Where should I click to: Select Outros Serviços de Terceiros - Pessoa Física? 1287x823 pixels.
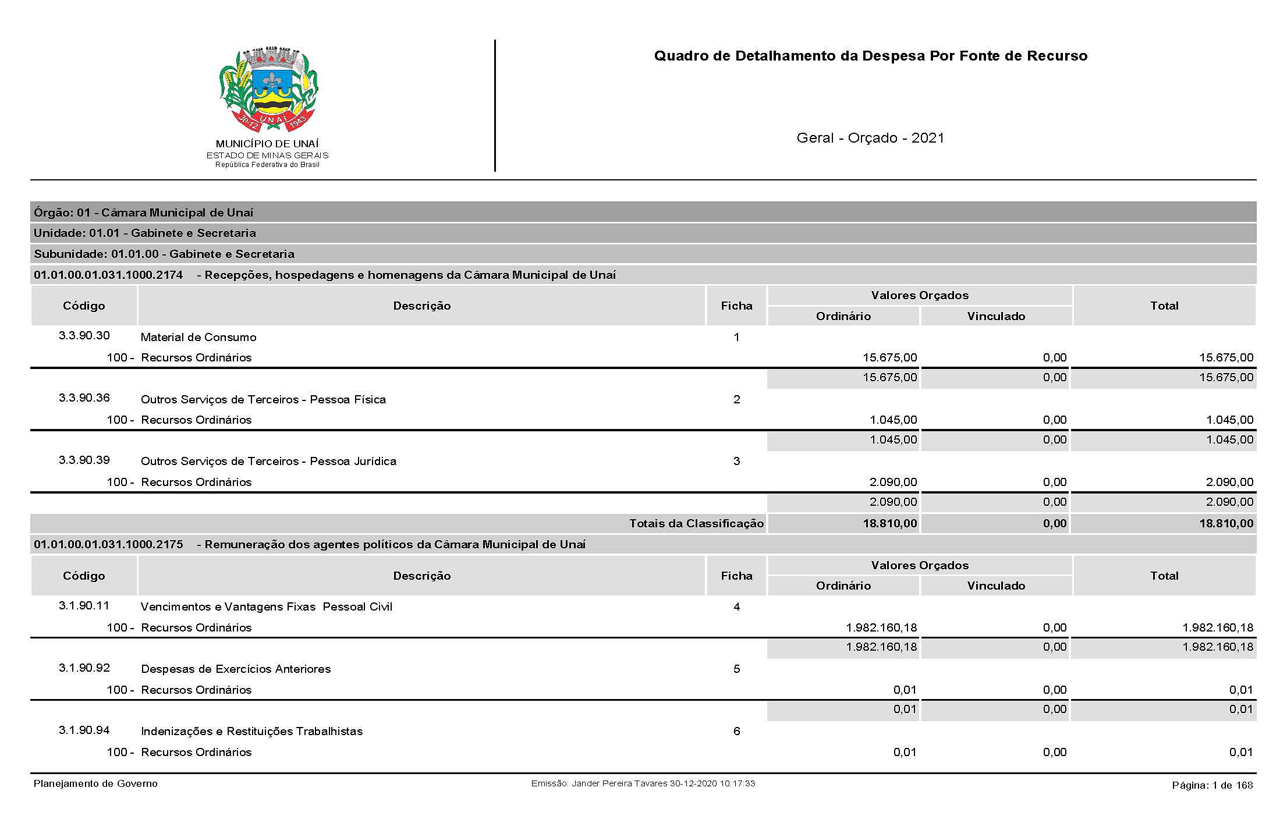263,399
